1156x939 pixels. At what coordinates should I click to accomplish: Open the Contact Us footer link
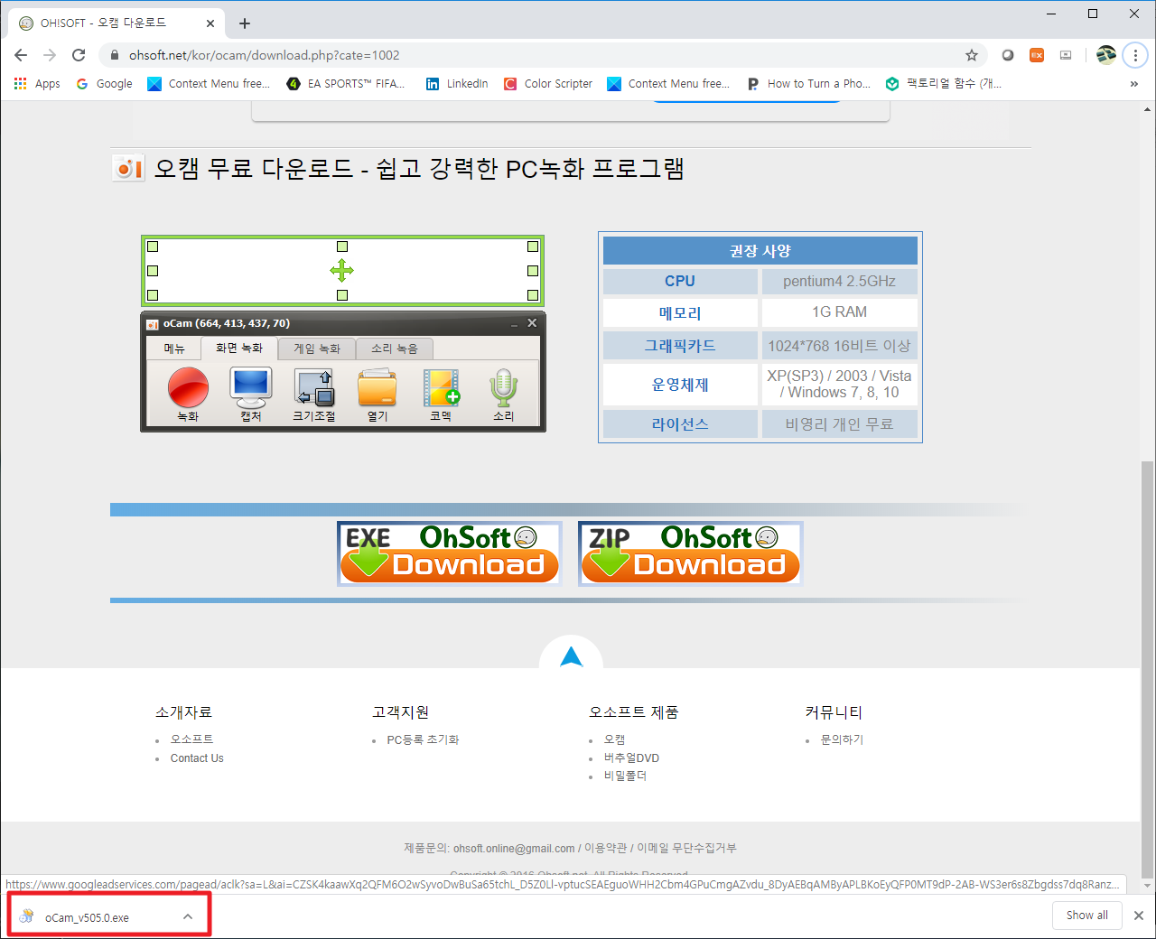pos(197,758)
